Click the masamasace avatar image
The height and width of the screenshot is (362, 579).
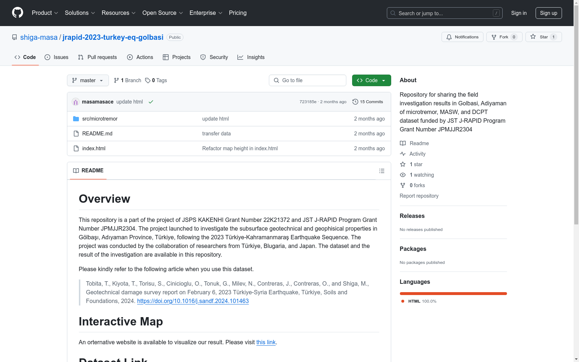pyautogui.click(x=76, y=102)
